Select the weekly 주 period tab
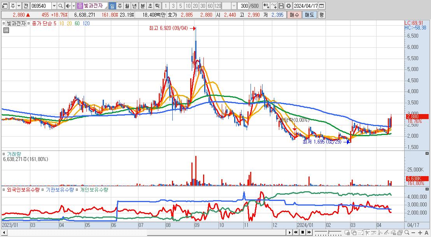The image size is (431, 237). pos(120,6)
